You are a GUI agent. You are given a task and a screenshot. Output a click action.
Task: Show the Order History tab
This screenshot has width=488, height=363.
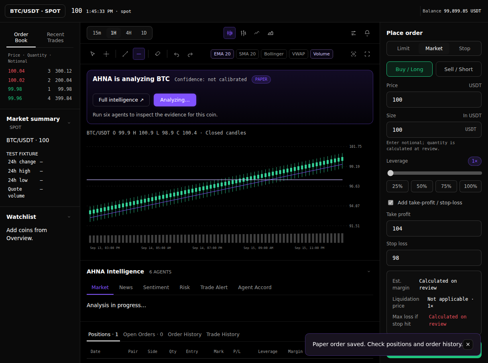[x=185, y=334]
